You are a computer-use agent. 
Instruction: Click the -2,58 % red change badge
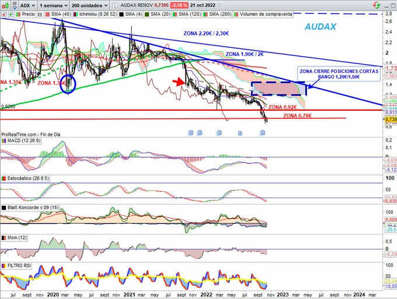(x=179, y=5)
